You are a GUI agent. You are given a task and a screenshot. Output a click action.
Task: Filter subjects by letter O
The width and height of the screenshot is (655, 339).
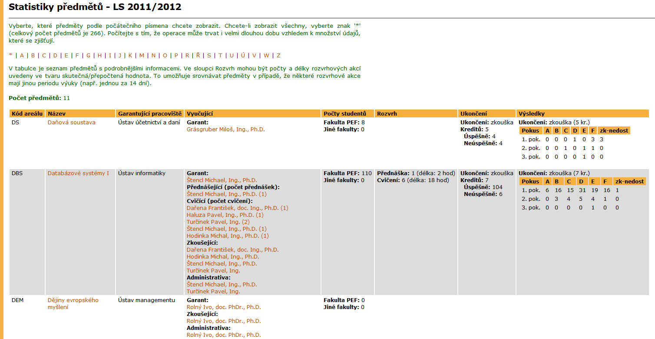click(x=165, y=56)
